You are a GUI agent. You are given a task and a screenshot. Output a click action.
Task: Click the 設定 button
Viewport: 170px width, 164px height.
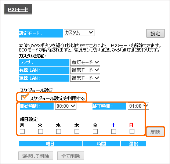pyautogui.click(x=155, y=33)
